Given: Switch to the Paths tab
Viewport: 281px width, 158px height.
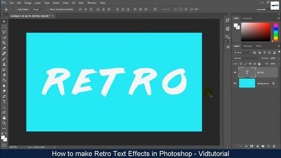Looking at the screenshot, I should pyautogui.click(x=259, y=46).
